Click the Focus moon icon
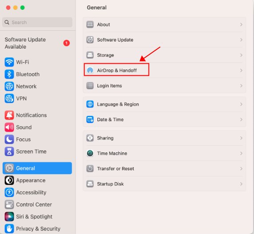This screenshot has width=254, height=234. pyautogui.click(x=9, y=140)
